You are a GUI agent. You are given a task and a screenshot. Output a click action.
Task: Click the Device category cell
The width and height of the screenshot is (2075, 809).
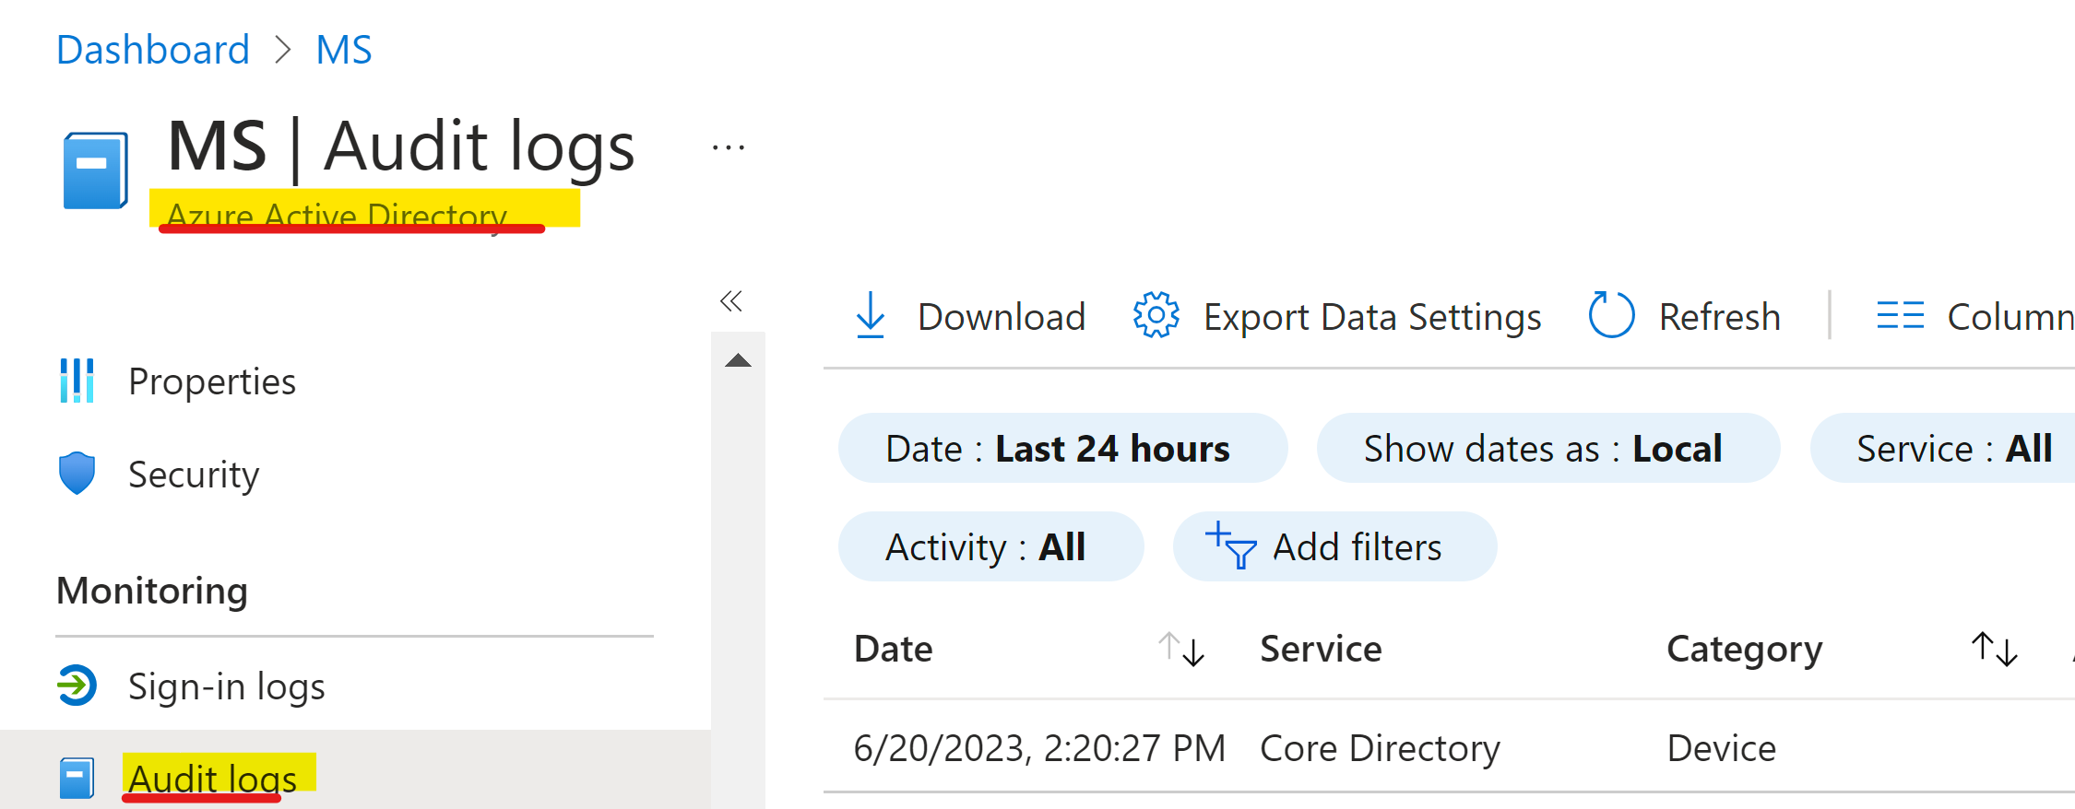tap(1721, 747)
